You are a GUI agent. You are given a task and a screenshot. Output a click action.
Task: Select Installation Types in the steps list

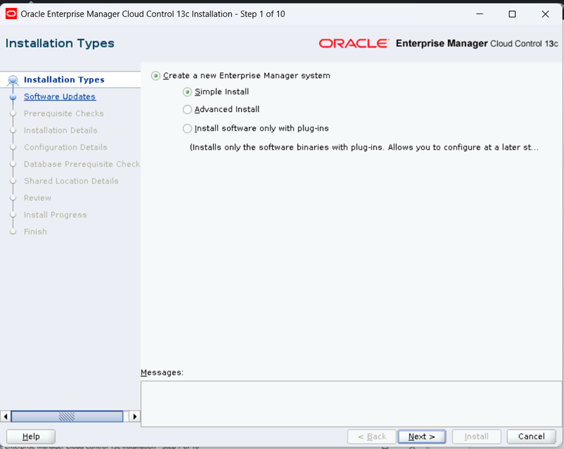[x=64, y=80]
